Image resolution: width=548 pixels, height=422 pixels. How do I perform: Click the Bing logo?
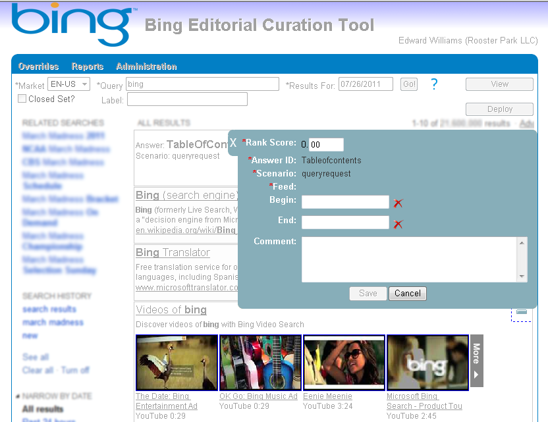[72, 24]
